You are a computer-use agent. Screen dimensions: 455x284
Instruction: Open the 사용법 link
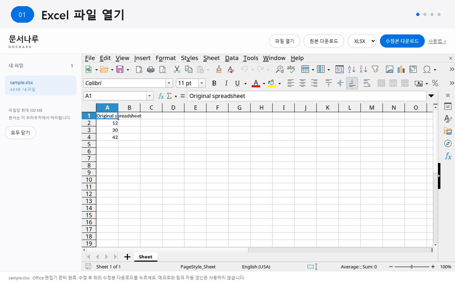(x=437, y=41)
